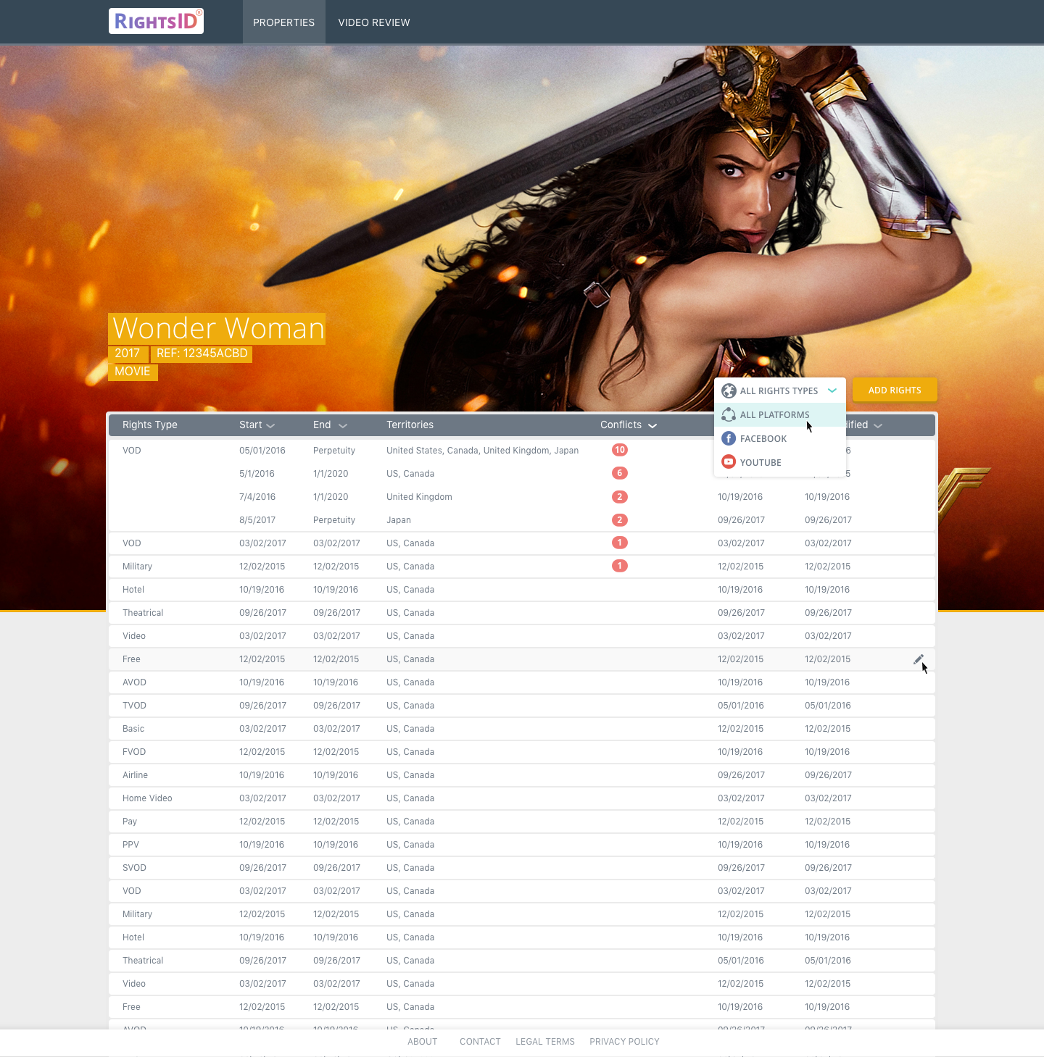Open conflict badge showing 6
1044x1057 pixels.
point(620,473)
